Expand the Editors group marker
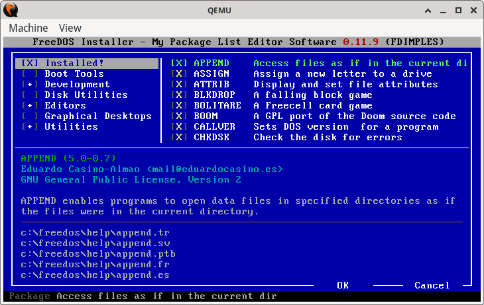Viewport: 484px width, 305px height. tap(30, 105)
